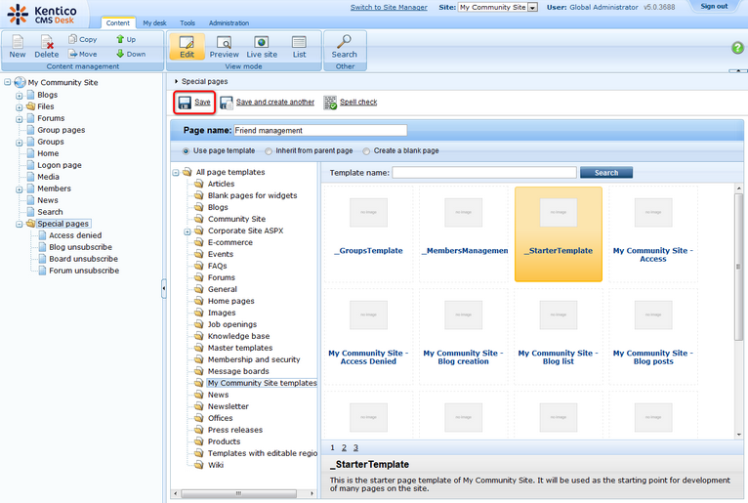Open Search from the Other toolbar group

point(345,47)
